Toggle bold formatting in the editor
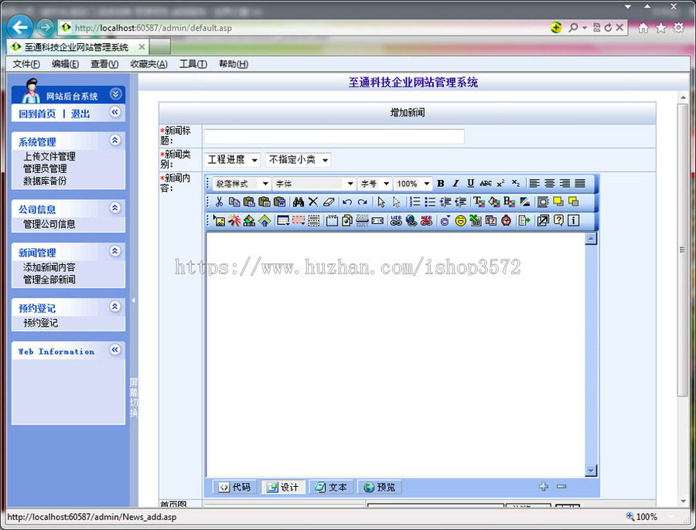This screenshot has height=530, width=696. [x=441, y=183]
